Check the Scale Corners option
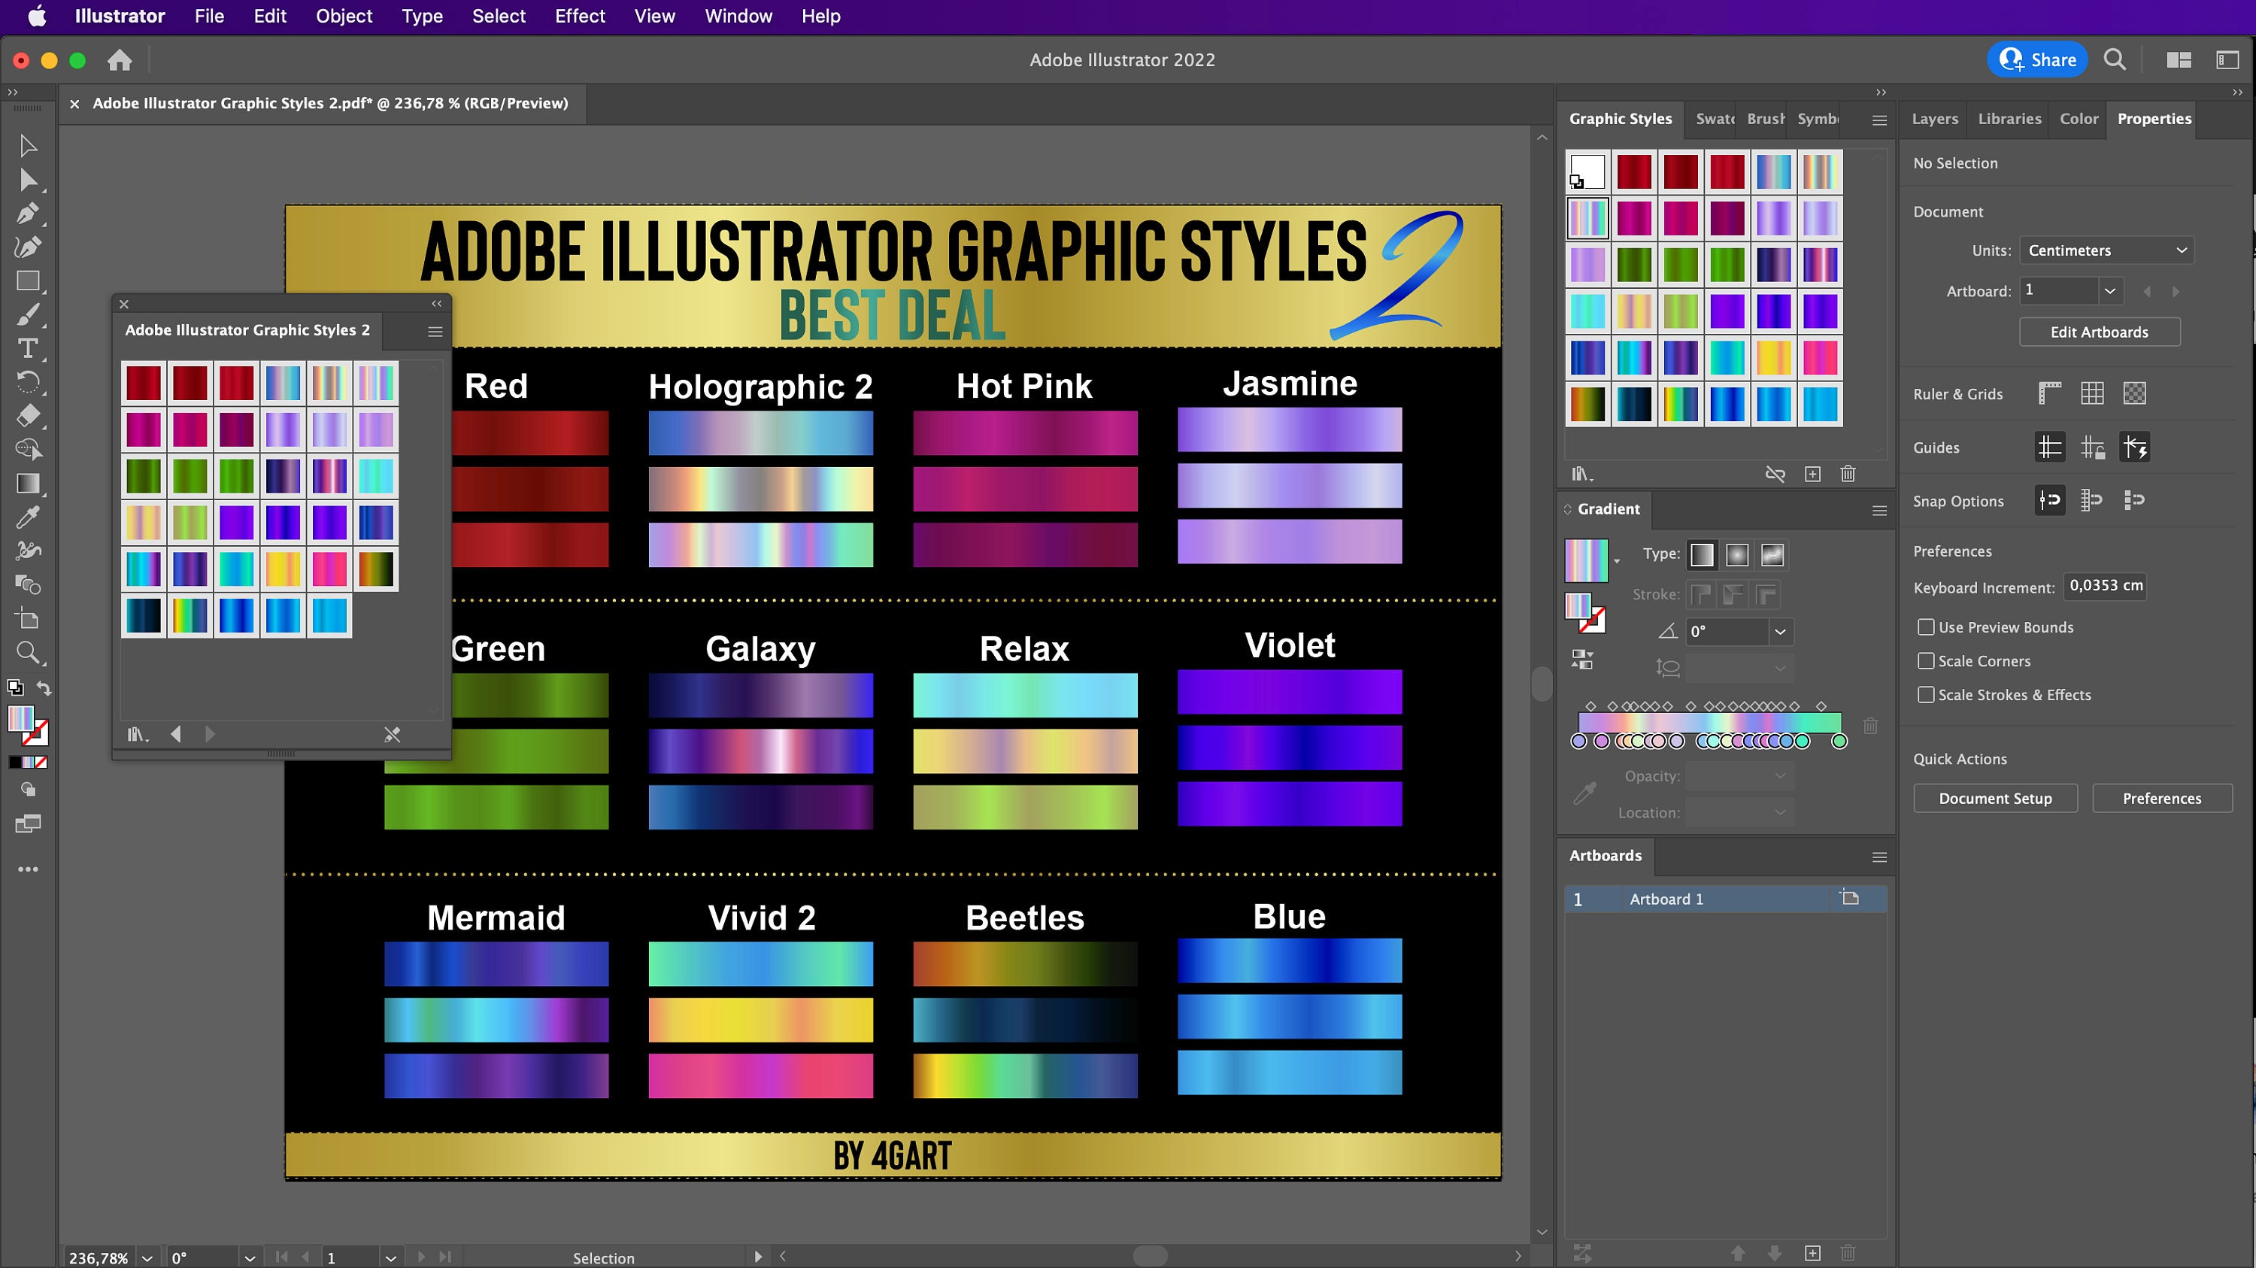The height and width of the screenshot is (1268, 2256). (x=1925, y=661)
